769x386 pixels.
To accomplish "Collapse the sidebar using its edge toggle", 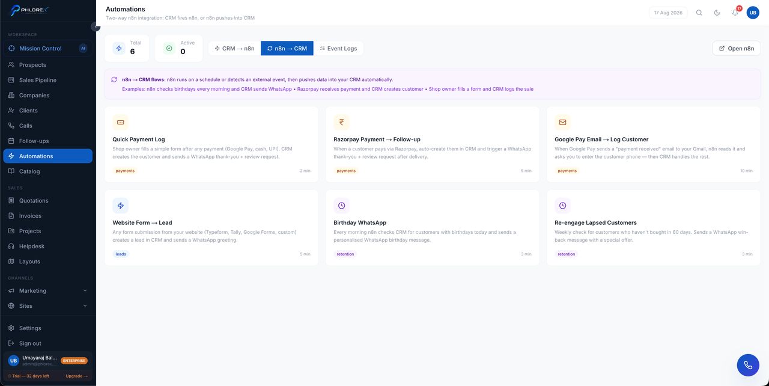I will coord(96,26).
